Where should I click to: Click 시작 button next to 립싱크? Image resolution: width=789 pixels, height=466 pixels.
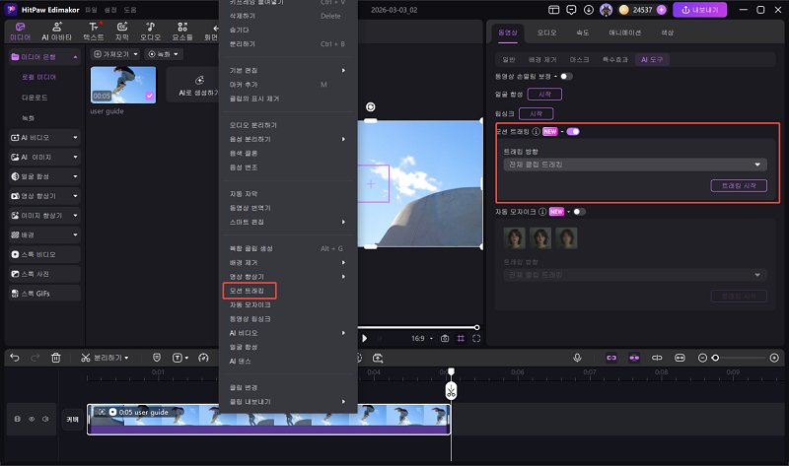point(536,113)
